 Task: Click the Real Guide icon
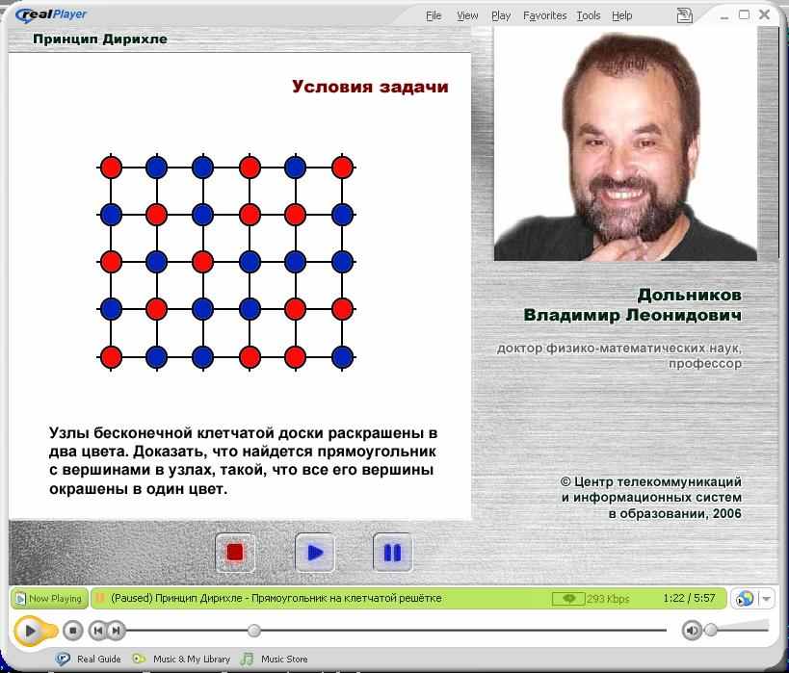pos(64,659)
